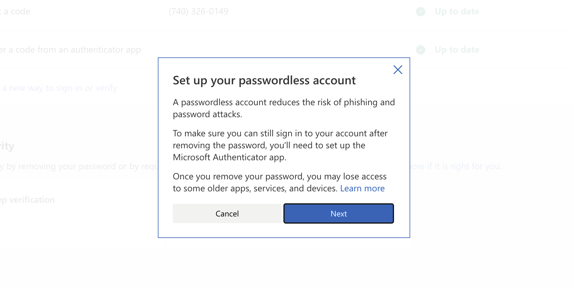574x287 pixels.
Task: Click the blue X dismiss icon in dialog corner
Action: [398, 70]
